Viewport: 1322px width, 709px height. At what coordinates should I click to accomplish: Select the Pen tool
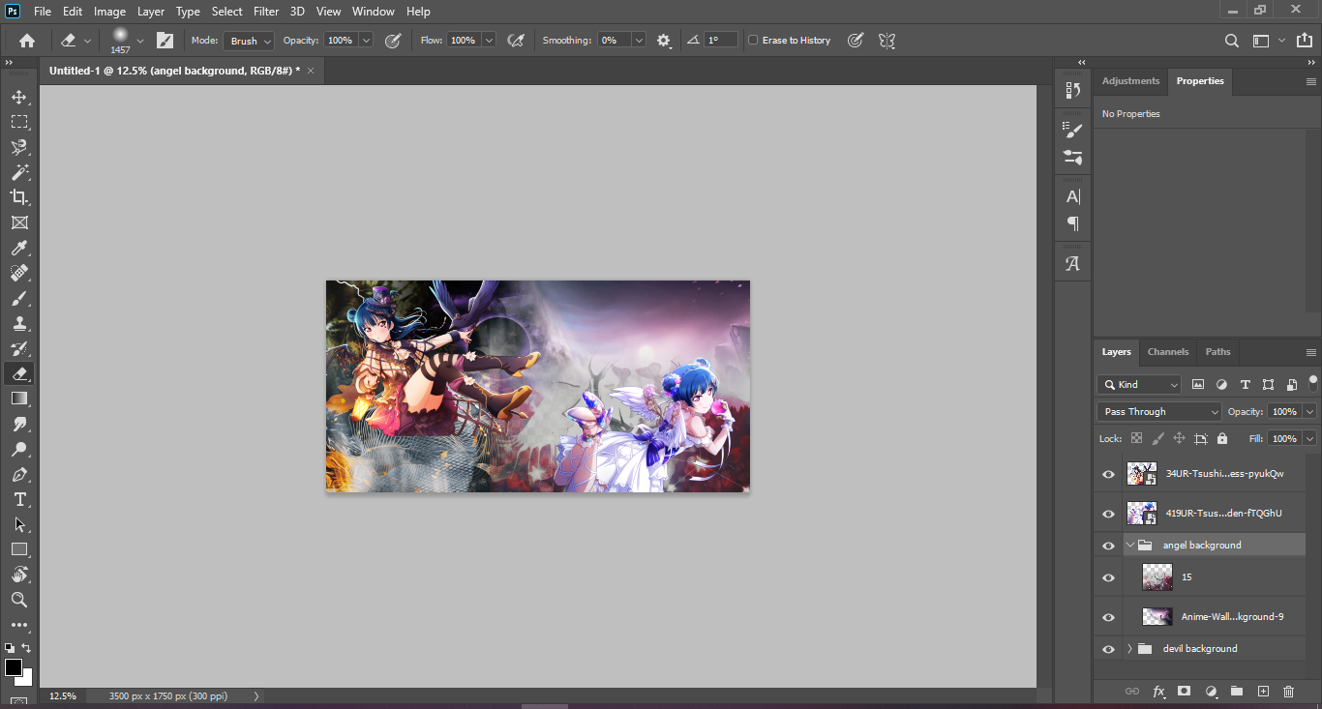18,474
